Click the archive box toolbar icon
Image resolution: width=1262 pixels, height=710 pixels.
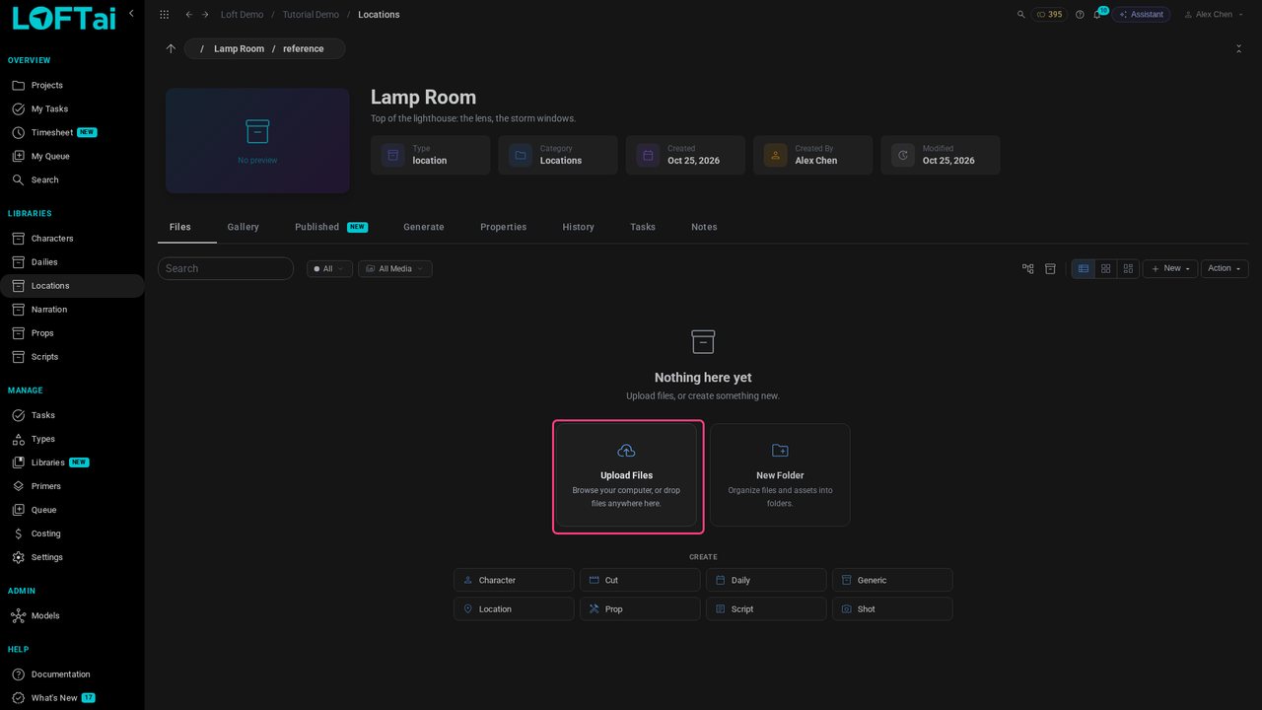tap(1050, 268)
